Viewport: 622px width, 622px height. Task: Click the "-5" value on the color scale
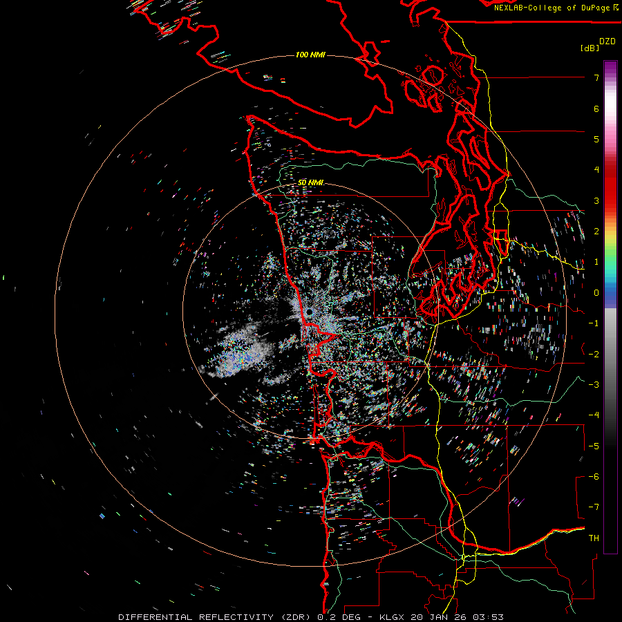[x=594, y=446]
